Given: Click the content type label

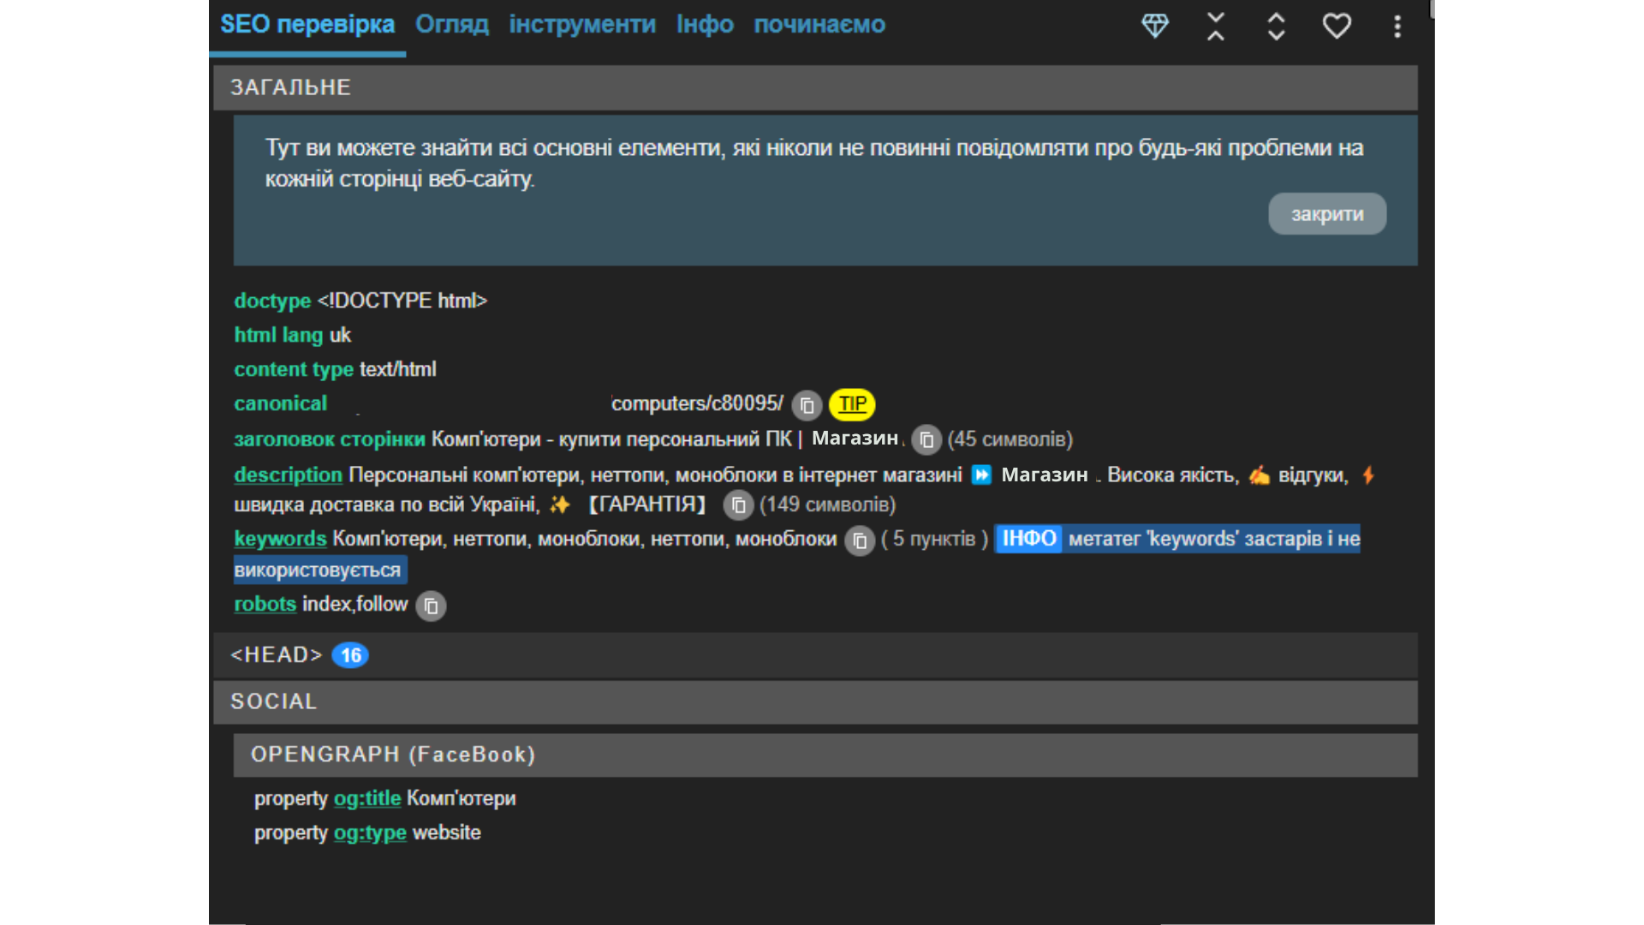Looking at the screenshot, I should pyautogui.click(x=294, y=369).
